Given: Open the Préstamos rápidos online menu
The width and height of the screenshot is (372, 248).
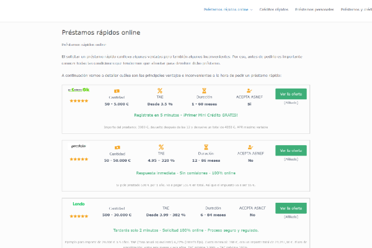Looking at the screenshot, I should (226, 9).
